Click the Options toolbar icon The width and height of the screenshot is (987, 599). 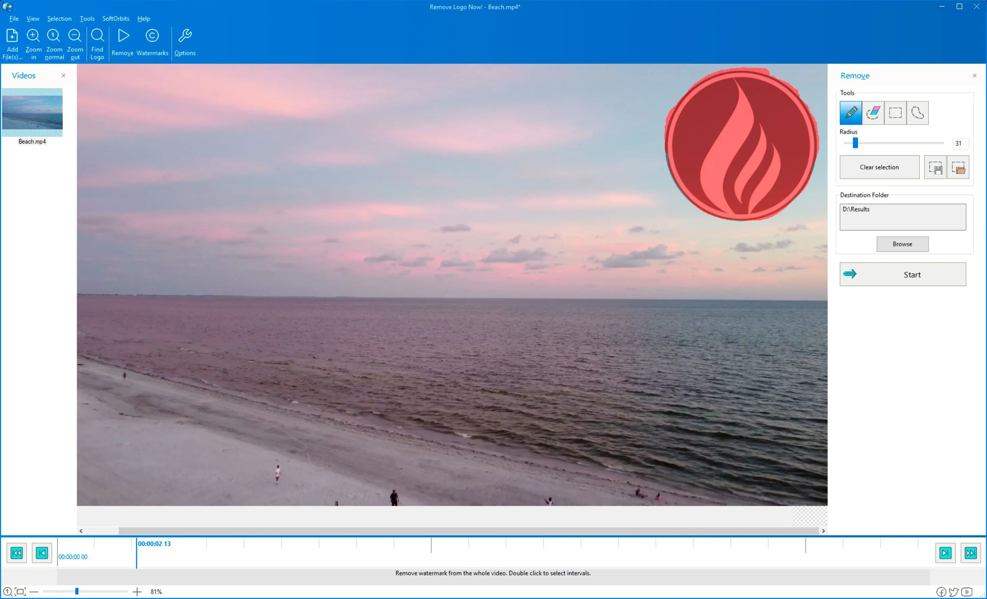point(185,42)
